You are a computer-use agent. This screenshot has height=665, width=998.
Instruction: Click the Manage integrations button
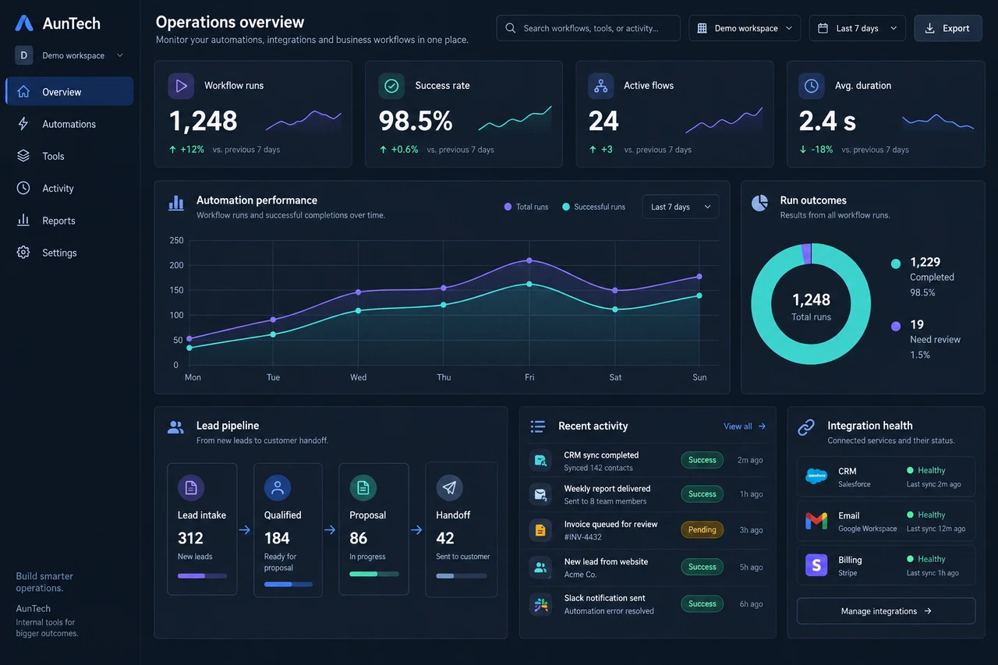[x=886, y=611]
